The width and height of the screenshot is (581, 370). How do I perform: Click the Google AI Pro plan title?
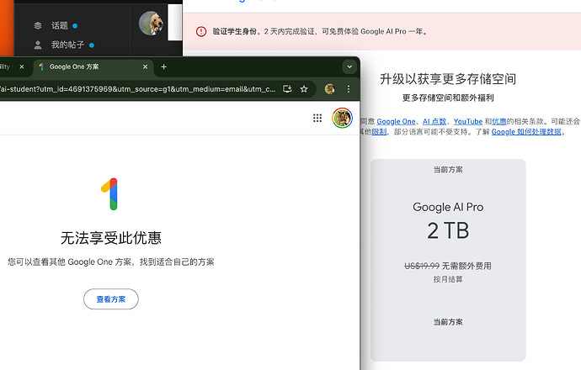(448, 207)
